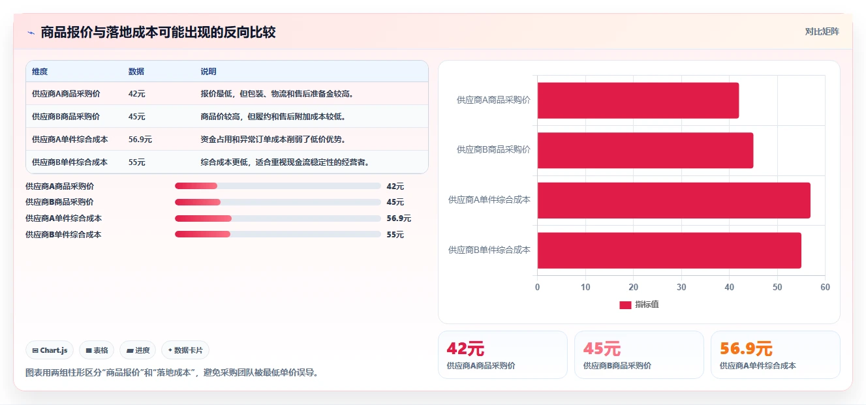Click the title 商品报价与落地成本可能出现的反向比较
The width and height of the screenshot is (866, 405).
[x=159, y=32]
